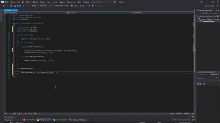Click the Solution Explorer collapse all icon
Screen dimensions: 220x123
coord(213,13)
